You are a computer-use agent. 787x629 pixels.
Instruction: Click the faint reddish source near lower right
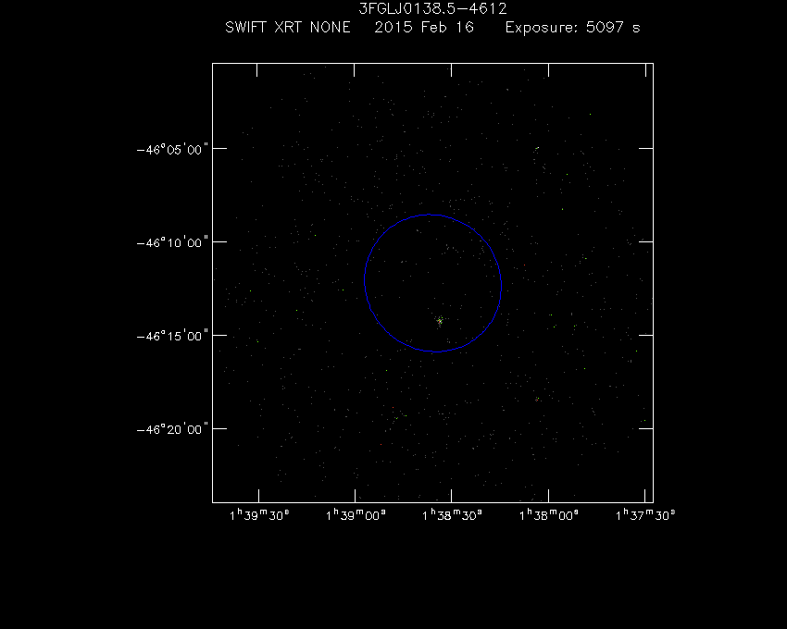click(x=536, y=400)
